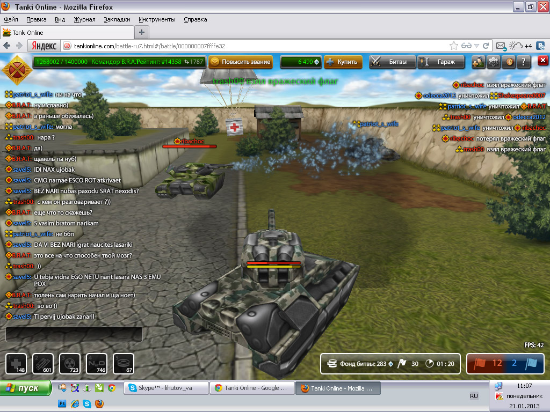Click own tank health and reload bars
Screen dimensions: 550x412
pos(273,264)
